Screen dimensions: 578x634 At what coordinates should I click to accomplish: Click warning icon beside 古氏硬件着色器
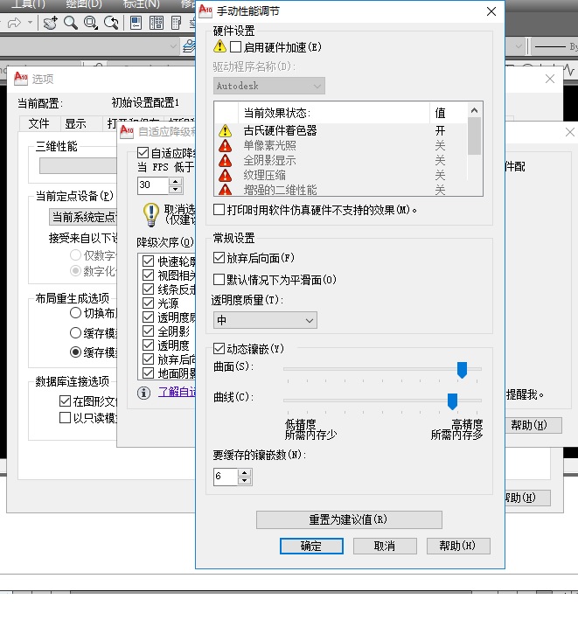pos(225,131)
